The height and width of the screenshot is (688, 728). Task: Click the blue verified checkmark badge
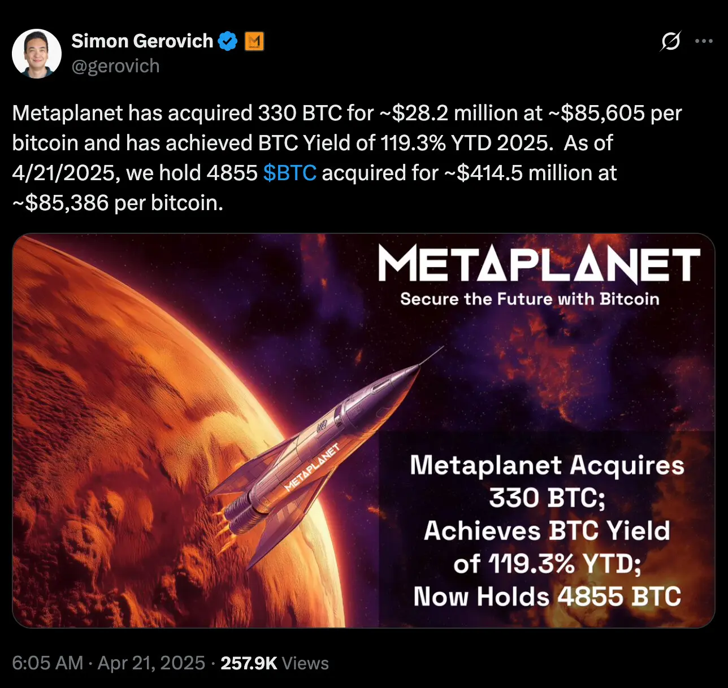click(228, 41)
